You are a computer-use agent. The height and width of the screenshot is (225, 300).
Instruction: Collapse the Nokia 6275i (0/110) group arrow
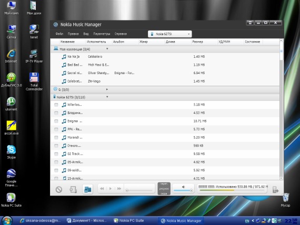click(107, 97)
